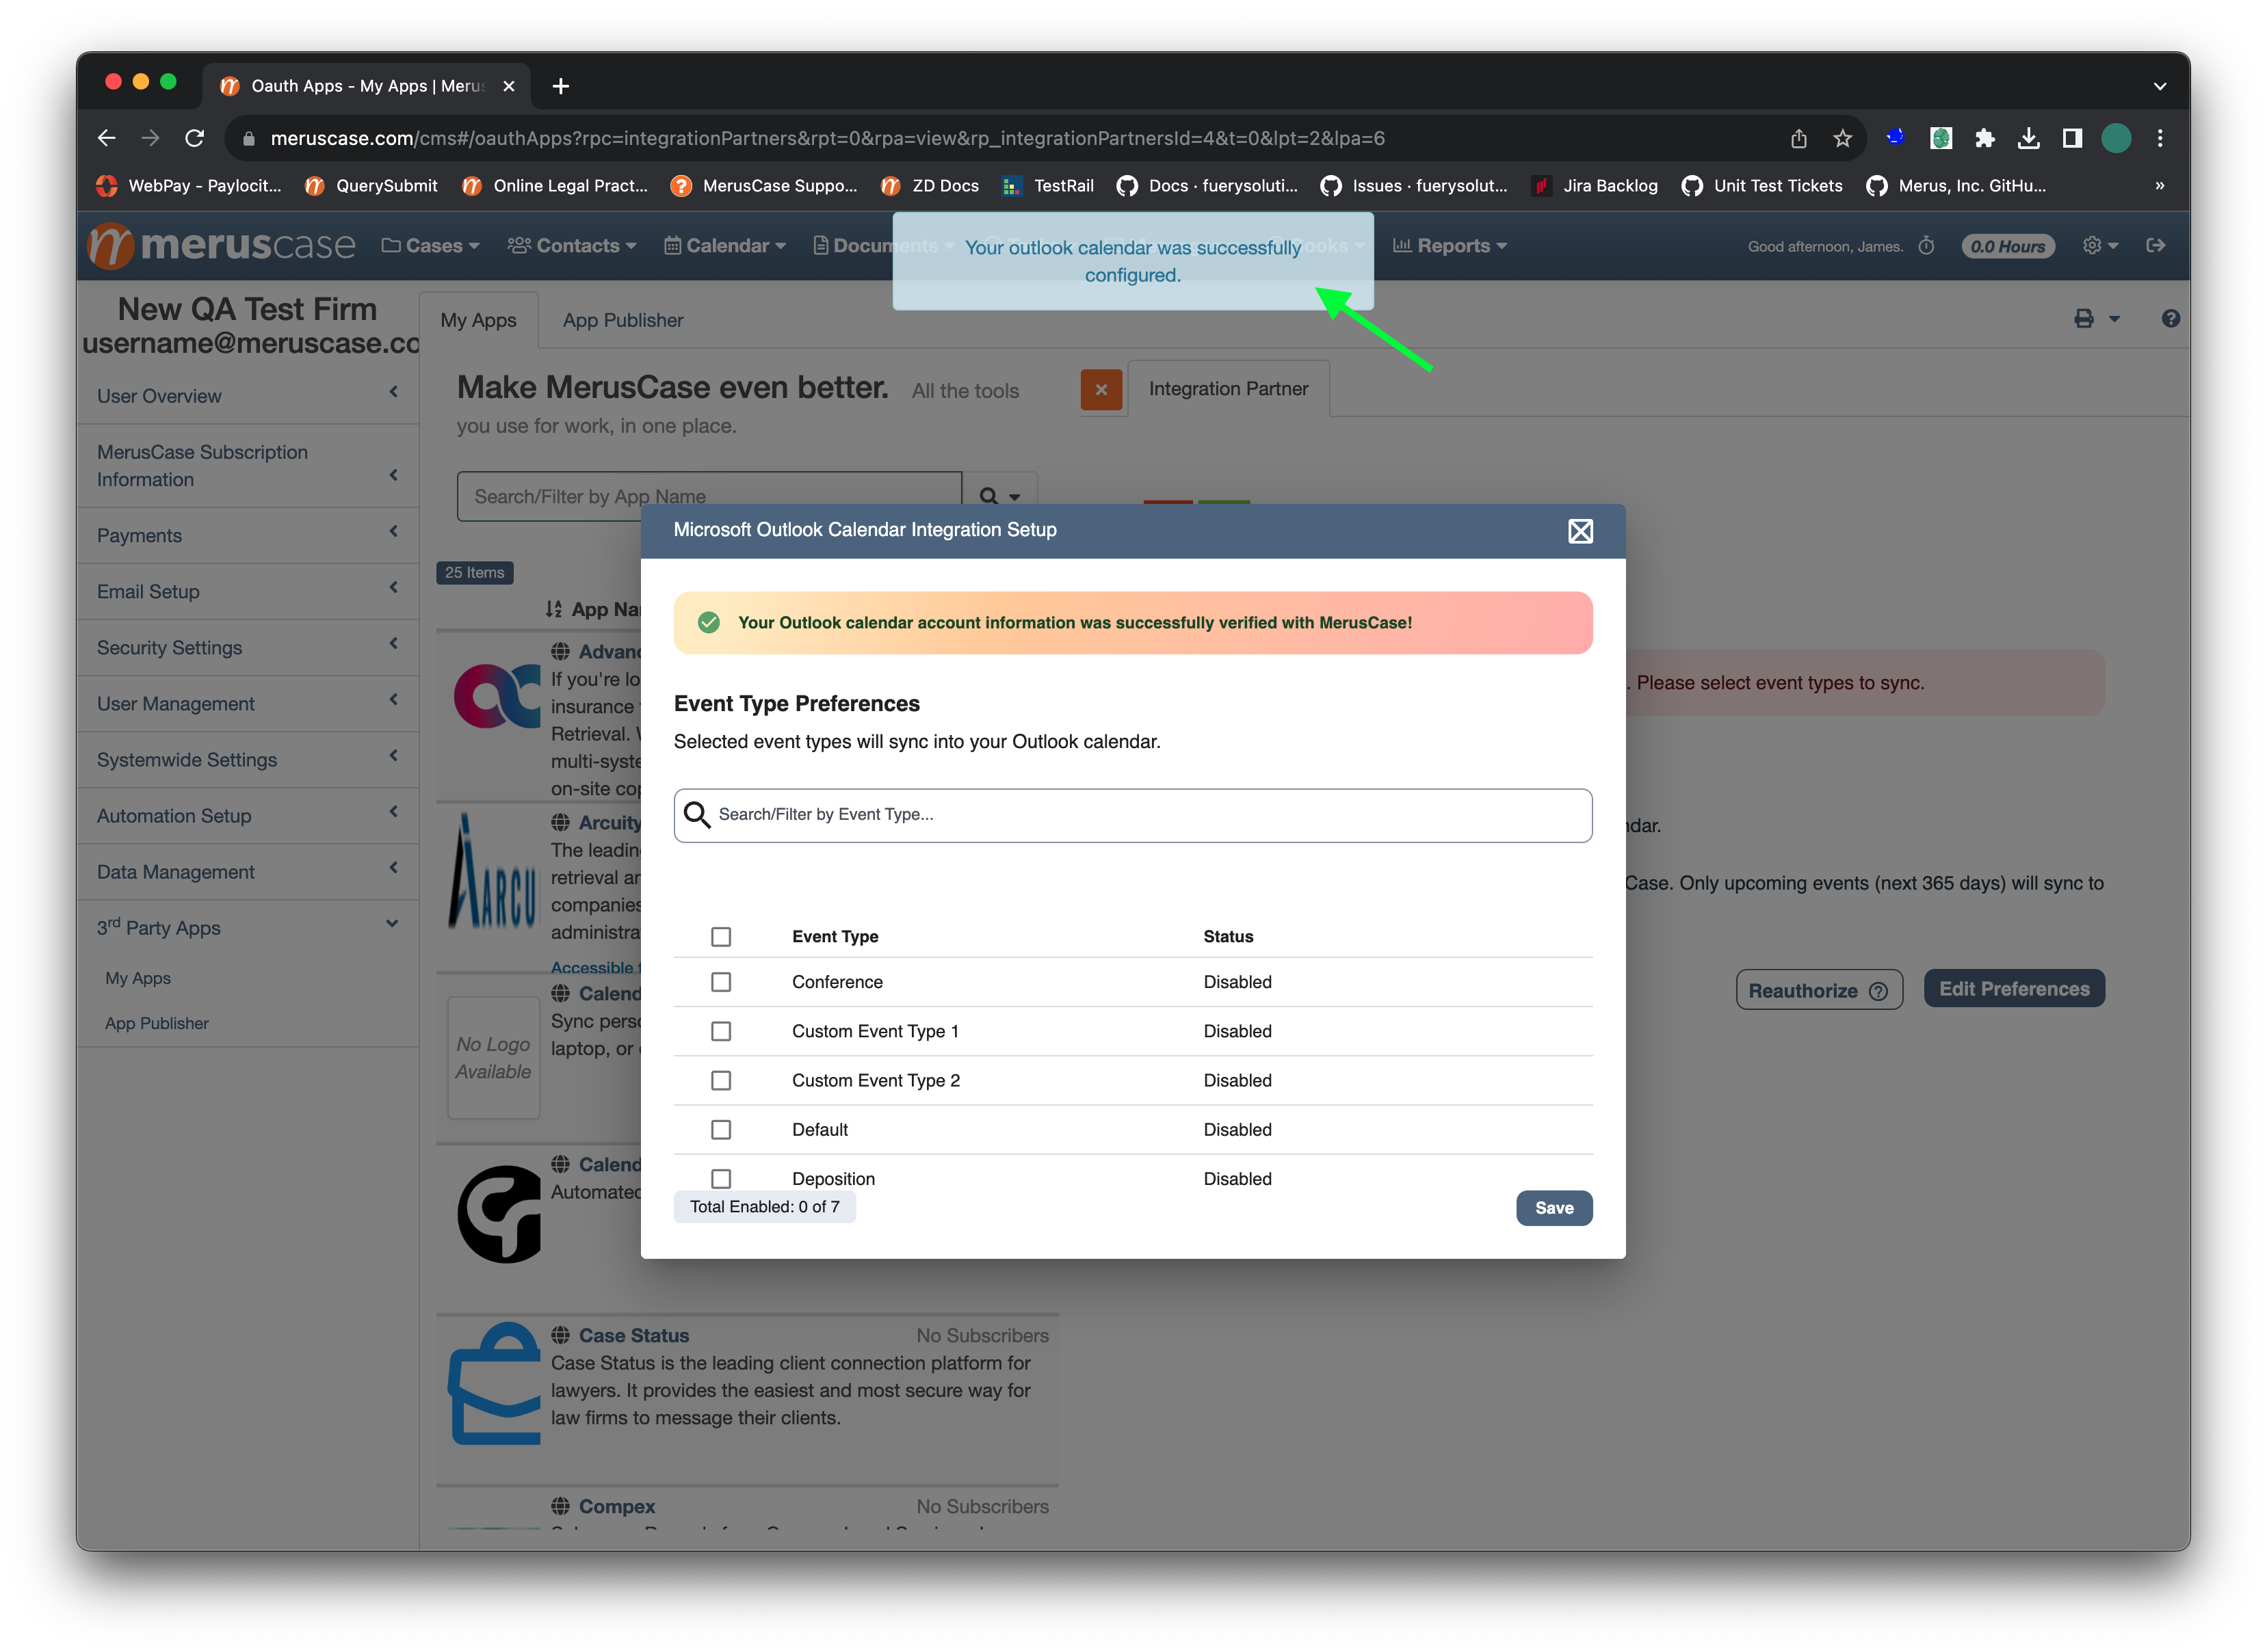Expand the User Management section
This screenshot has width=2267, height=1652.
[x=247, y=704]
